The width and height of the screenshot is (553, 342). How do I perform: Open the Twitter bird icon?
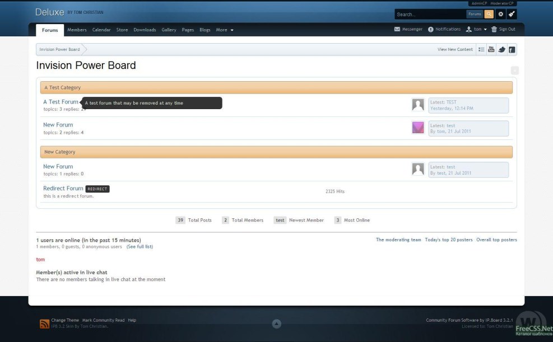pos(501,49)
